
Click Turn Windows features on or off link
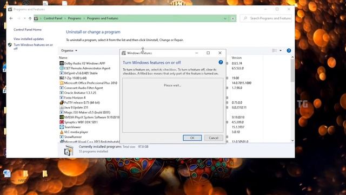point(34,47)
